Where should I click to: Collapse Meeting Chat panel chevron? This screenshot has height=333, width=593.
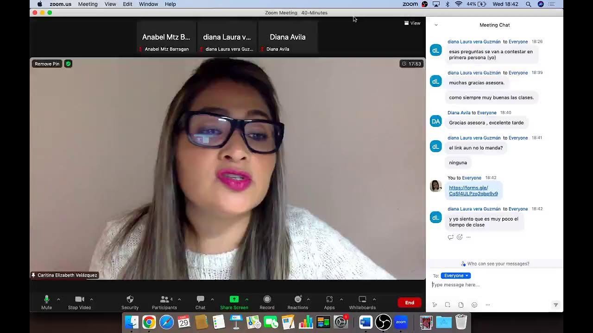click(436, 25)
